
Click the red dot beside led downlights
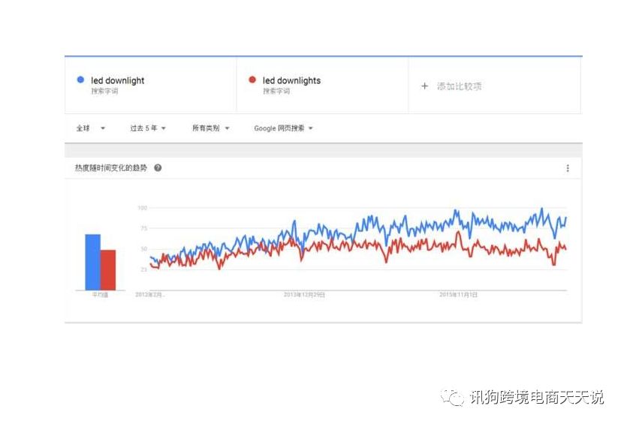[252, 80]
